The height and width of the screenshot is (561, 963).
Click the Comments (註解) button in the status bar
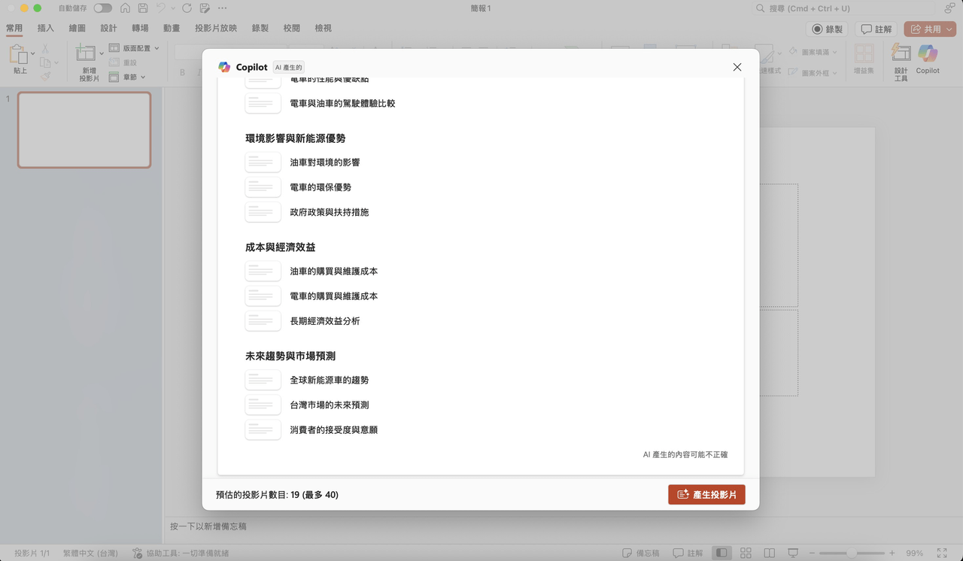tap(688, 553)
